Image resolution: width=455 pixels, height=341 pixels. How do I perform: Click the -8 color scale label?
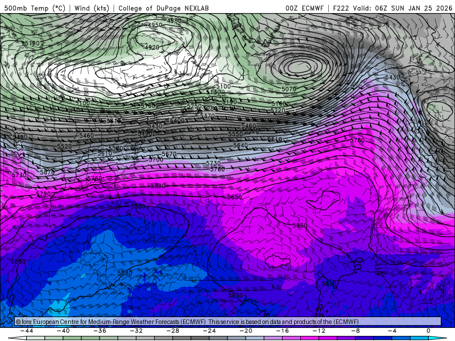click(356, 331)
